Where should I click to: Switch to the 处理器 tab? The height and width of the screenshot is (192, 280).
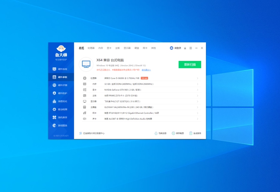click(91, 48)
